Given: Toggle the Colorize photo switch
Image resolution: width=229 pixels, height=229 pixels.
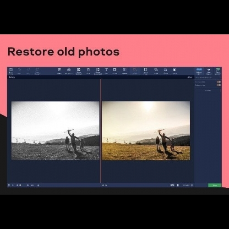Looking at the screenshot, I should (x=218, y=82).
